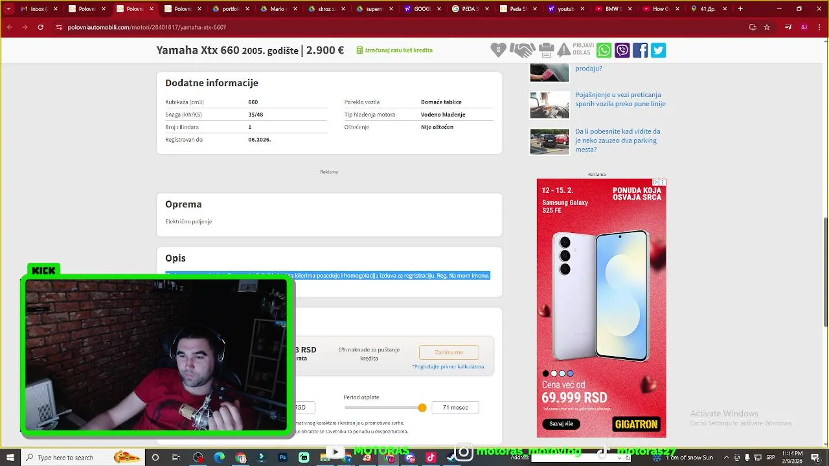Open article Pojašnjenje u vezi preticanja
The width and height of the screenshot is (829, 466).
point(620,99)
